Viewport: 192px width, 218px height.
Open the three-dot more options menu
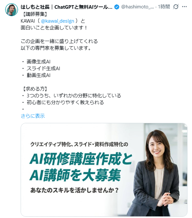coord(184,7)
